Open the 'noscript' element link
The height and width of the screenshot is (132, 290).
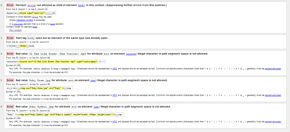[18, 24]
